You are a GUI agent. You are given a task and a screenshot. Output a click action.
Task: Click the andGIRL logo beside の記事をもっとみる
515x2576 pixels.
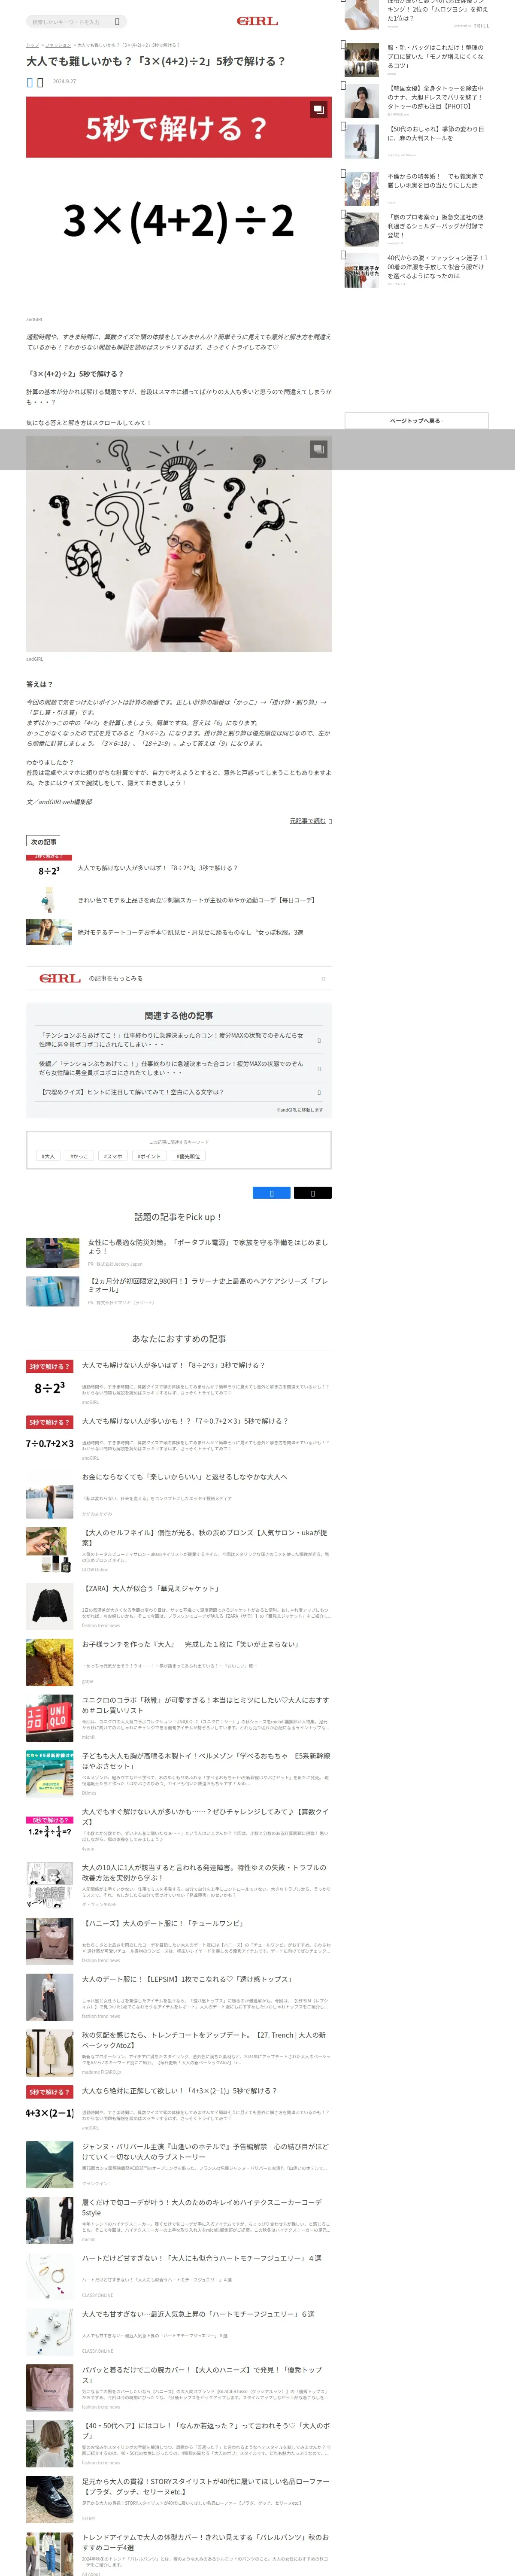point(60,978)
